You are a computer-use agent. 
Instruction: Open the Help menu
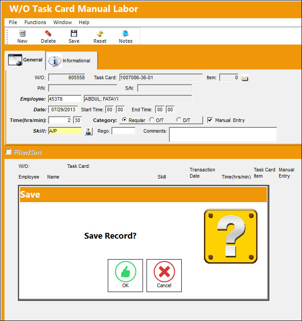coord(84,22)
